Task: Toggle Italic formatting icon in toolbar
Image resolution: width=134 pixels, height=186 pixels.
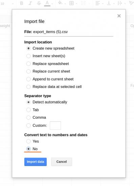Action: click(30, 3)
